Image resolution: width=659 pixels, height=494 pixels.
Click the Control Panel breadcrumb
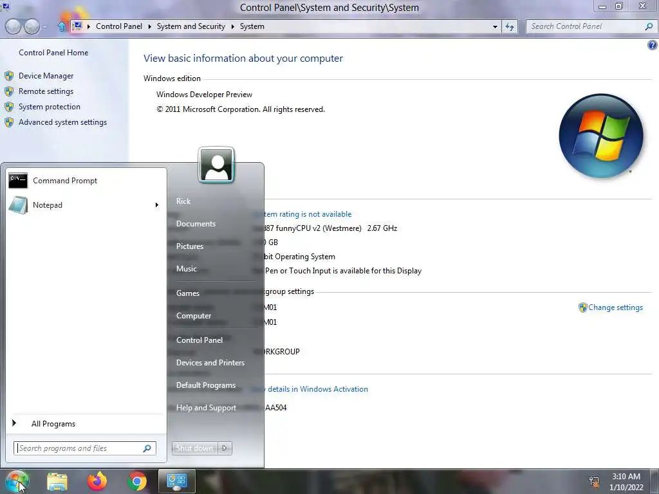tap(119, 26)
